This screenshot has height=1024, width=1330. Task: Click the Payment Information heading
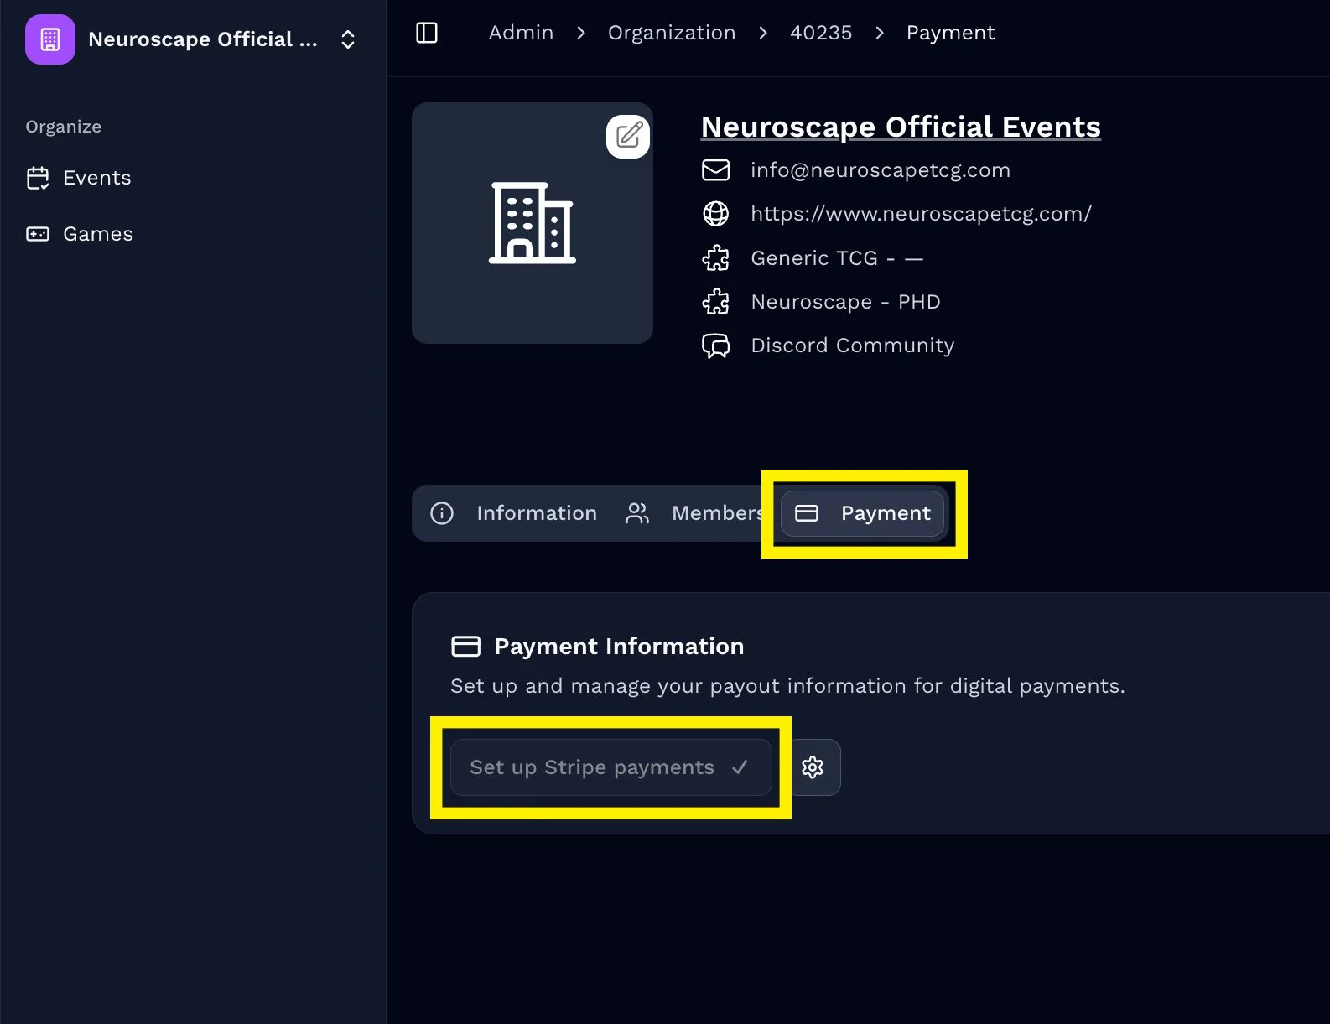(619, 646)
